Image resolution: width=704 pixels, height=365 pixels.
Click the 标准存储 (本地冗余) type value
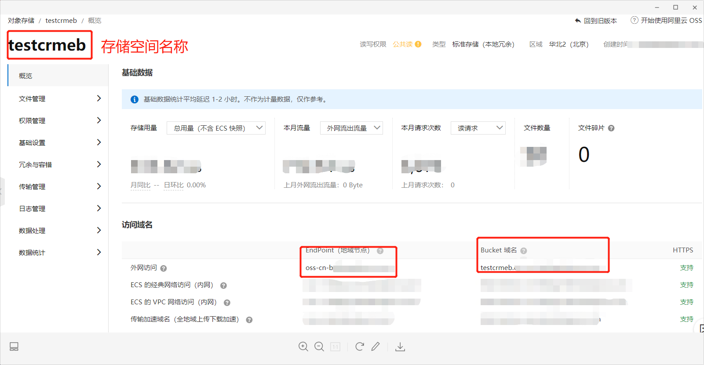pos(483,44)
